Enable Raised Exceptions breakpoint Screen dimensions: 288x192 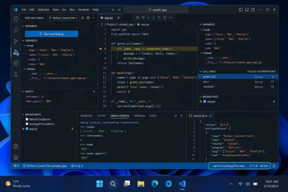(x=27, y=119)
